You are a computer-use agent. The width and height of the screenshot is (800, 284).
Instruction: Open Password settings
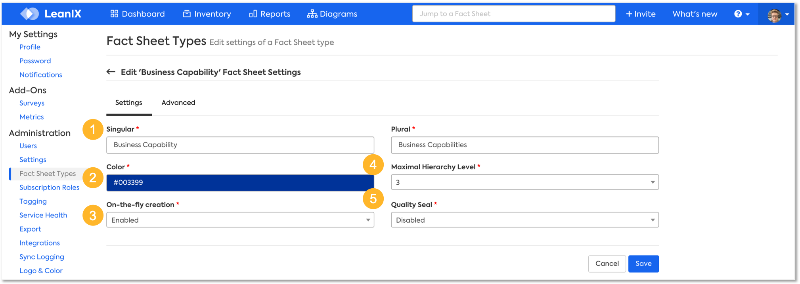pos(35,61)
